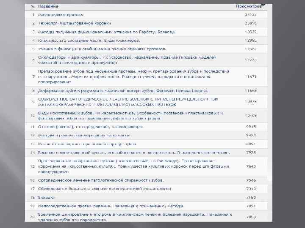Image resolution: width=305 pixels, height=228 pixels.
Task: Click view count 13532
Action: pos(251,32)
